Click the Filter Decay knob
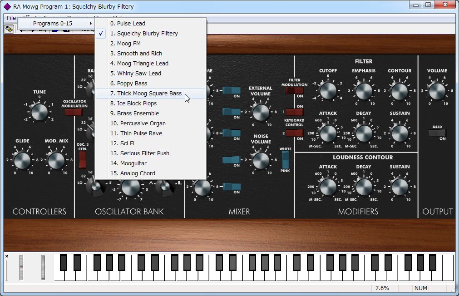Screen dimensions: 459x296 pos(364,133)
